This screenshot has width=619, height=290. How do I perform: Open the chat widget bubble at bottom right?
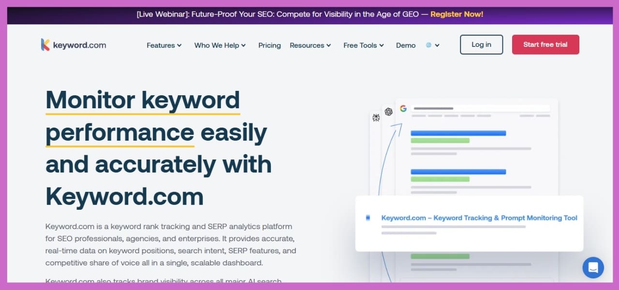593,267
